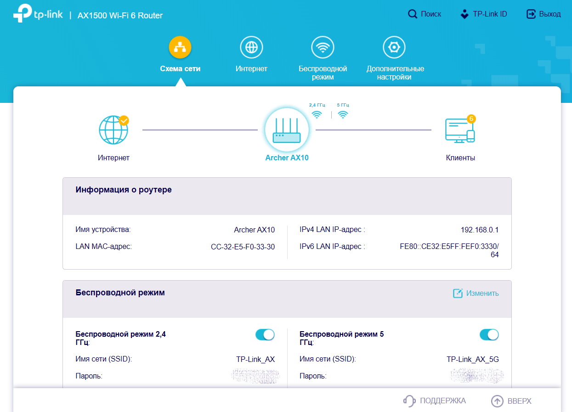Switch to the Схема сети tab
572x412 pixels.
click(180, 69)
